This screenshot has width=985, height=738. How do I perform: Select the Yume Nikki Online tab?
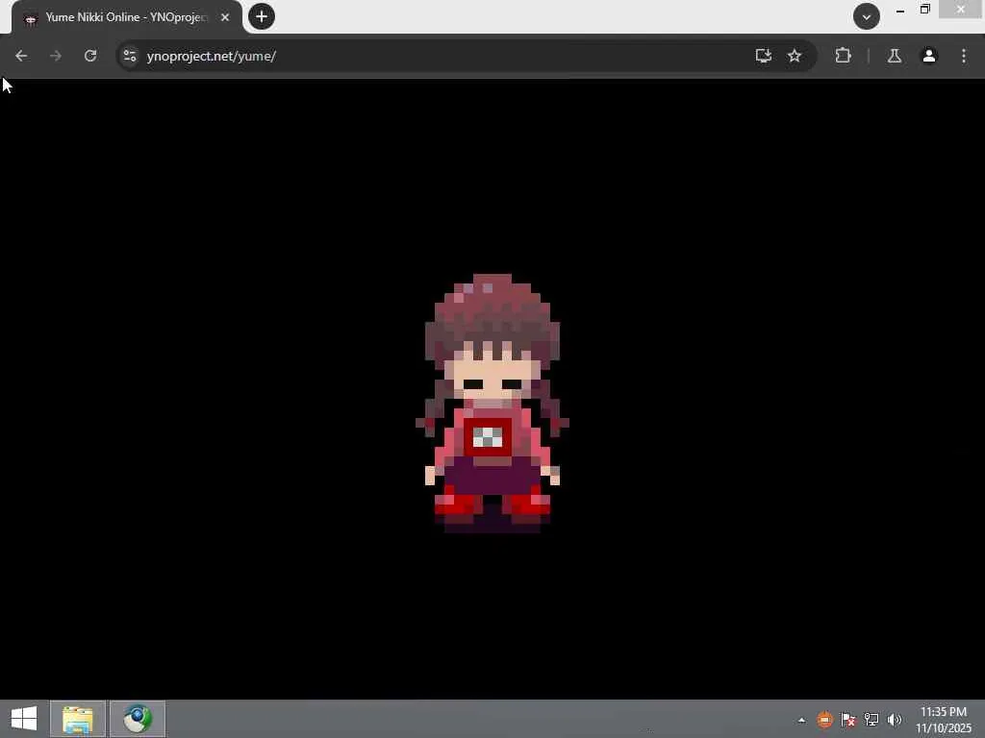126,17
